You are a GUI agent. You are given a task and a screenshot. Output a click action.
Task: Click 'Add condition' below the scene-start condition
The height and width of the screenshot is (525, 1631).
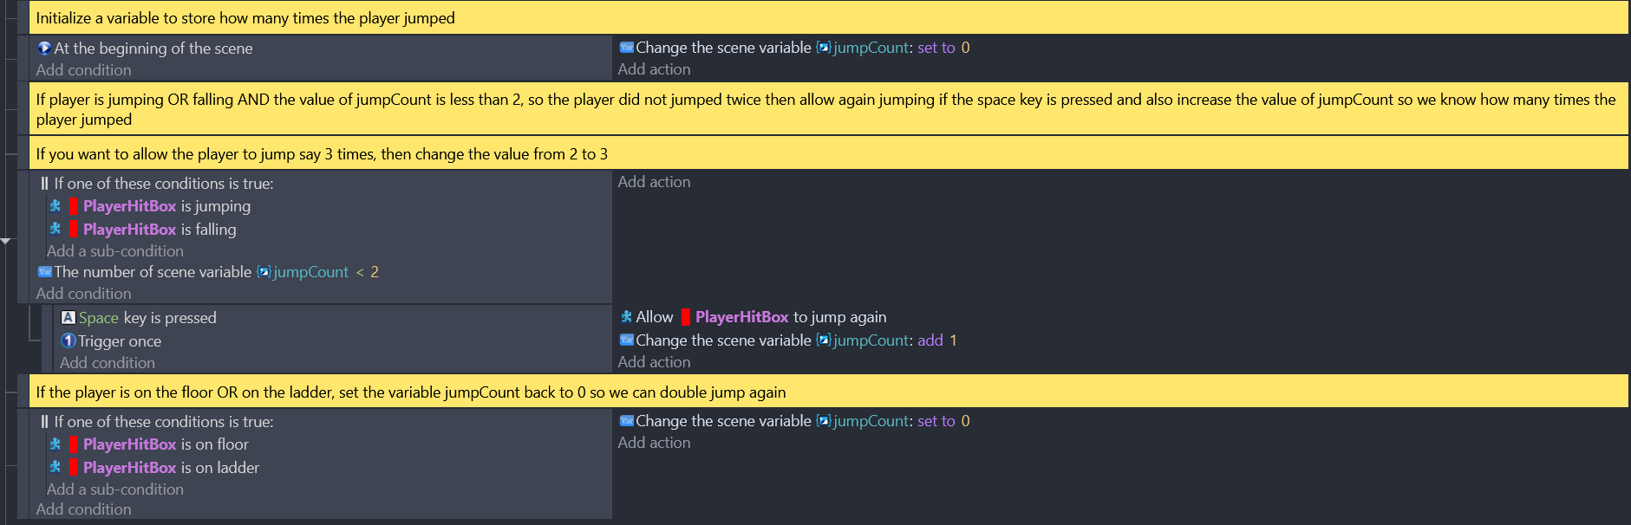coord(83,70)
